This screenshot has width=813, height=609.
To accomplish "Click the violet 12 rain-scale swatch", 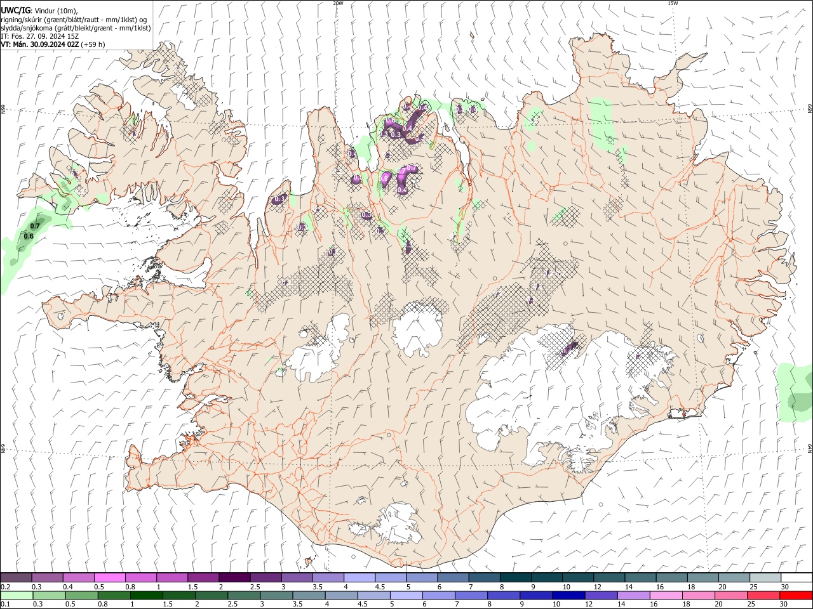I will tap(601, 595).
